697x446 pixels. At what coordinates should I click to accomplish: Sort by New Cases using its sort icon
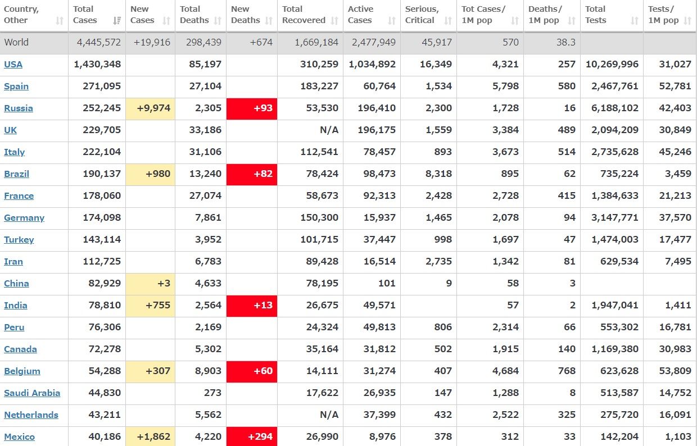(x=166, y=21)
